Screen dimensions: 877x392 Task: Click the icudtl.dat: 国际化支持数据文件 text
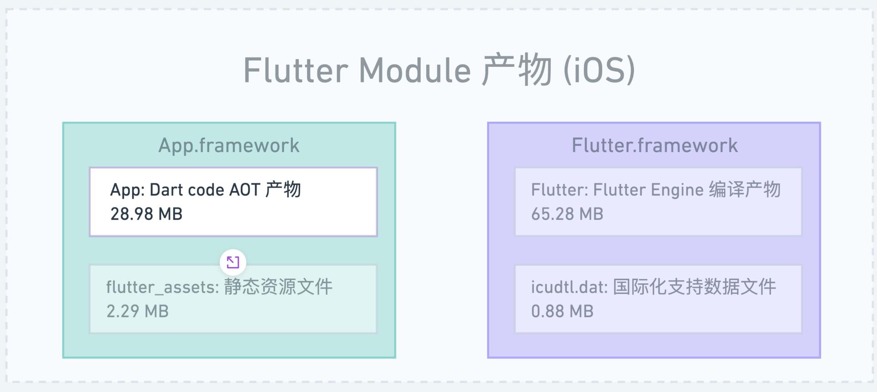click(x=653, y=287)
